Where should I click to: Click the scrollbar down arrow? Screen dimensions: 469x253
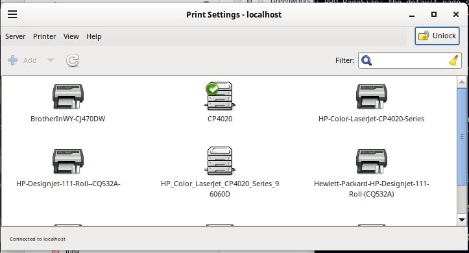(x=461, y=220)
